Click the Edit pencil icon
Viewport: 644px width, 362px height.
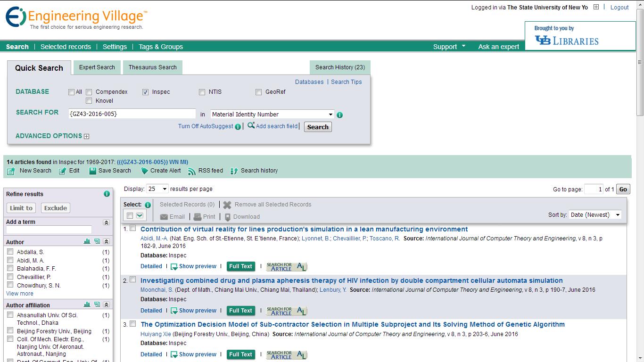[62, 171]
